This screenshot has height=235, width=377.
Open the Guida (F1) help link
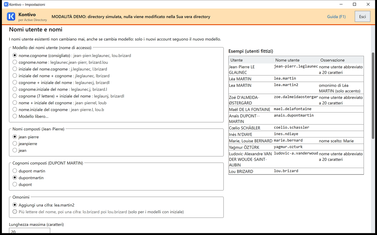336,17
